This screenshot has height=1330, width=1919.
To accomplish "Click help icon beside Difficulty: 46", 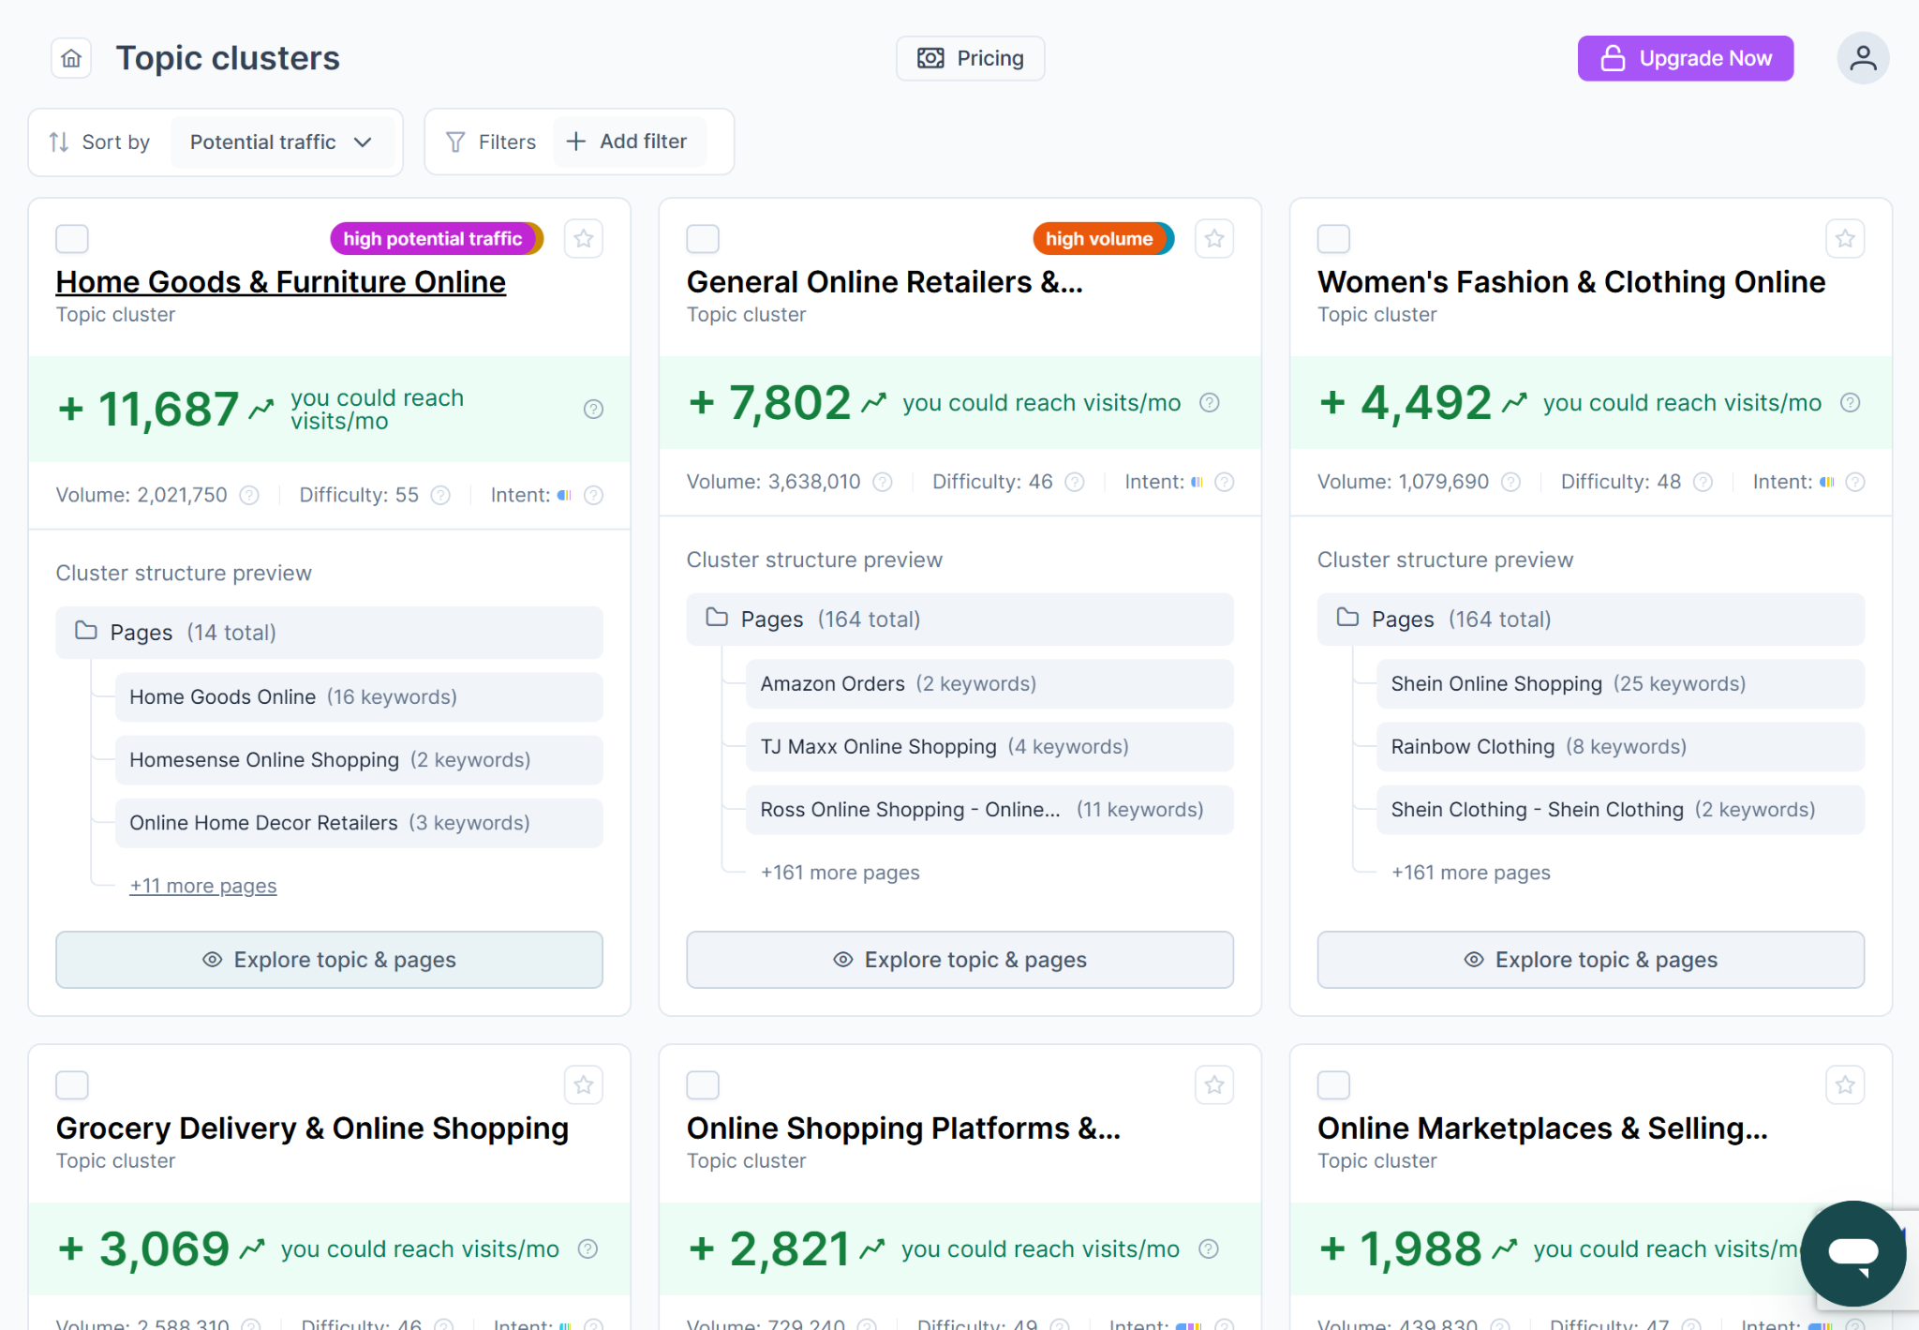I will tap(1075, 482).
